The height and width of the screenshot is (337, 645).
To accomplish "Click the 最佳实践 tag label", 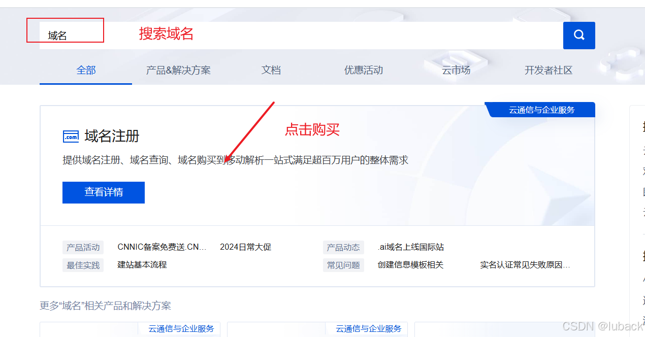I will coord(83,265).
